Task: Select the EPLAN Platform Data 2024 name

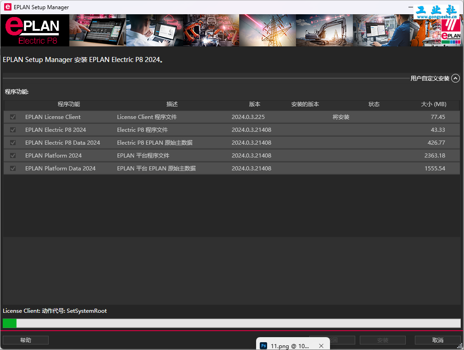Action: coord(61,168)
